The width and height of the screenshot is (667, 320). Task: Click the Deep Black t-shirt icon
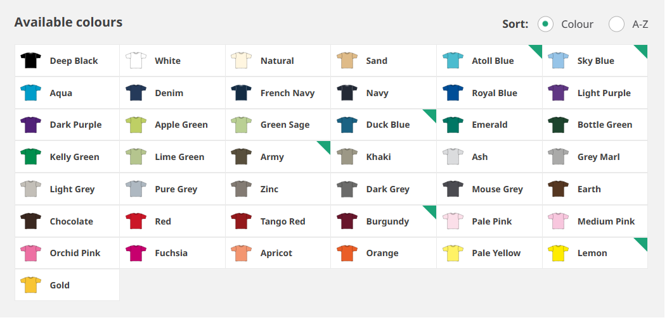[x=30, y=61]
